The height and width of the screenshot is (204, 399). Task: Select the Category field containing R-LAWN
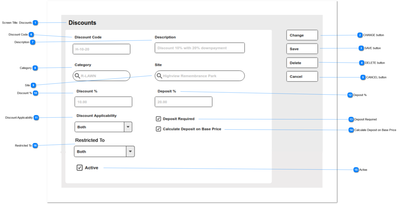click(101, 76)
